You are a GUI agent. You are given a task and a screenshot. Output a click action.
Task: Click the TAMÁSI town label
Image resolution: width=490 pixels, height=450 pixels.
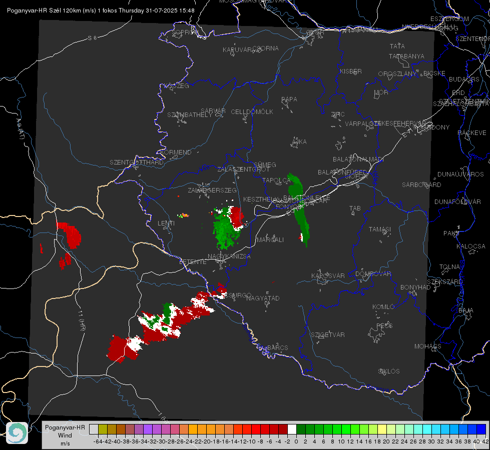click(380, 229)
